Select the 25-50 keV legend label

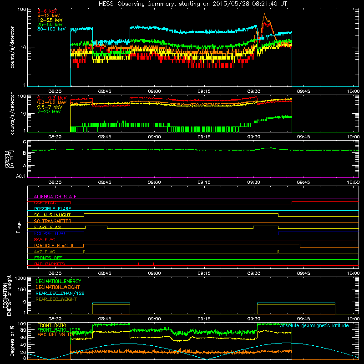coord(50,25)
